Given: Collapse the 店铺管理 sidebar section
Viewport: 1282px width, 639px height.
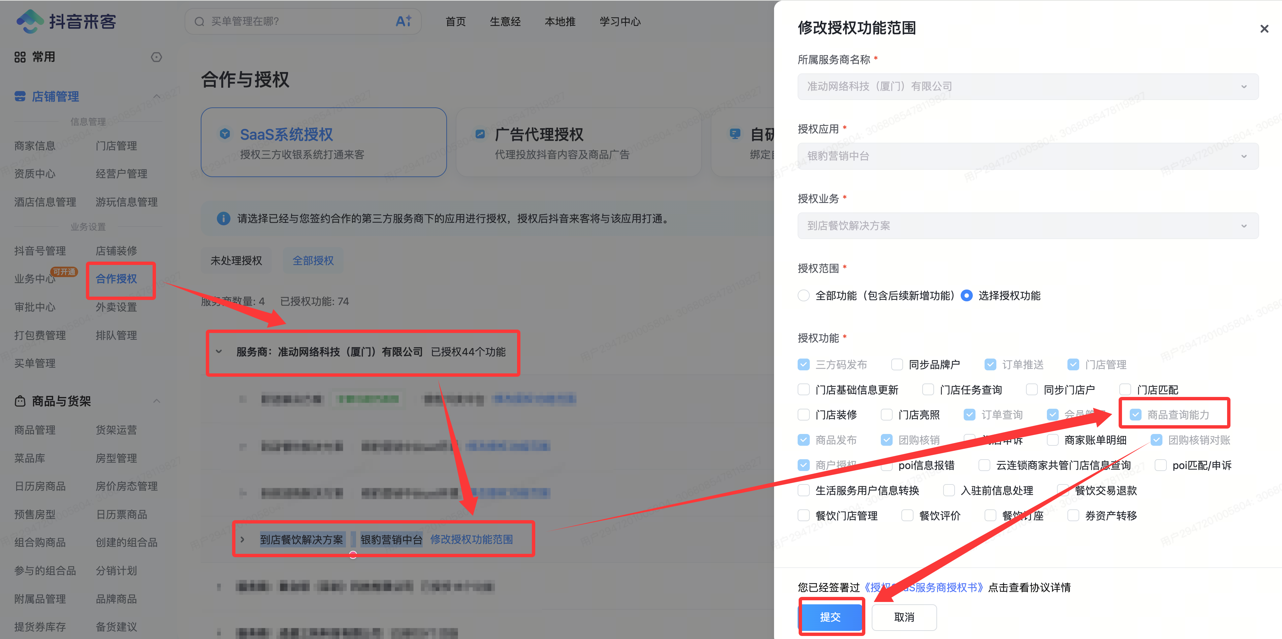Looking at the screenshot, I should [157, 97].
